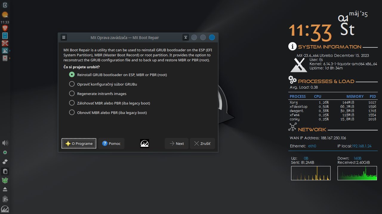Click the green package updater icon
Image resolution: width=382 pixels, height=214 pixels.
tap(5, 180)
